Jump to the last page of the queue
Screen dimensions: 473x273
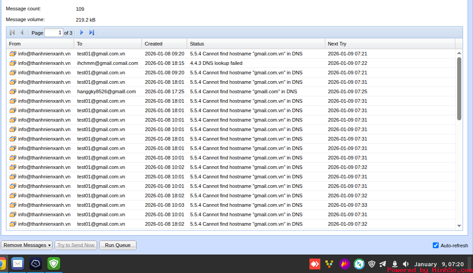[x=92, y=32]
